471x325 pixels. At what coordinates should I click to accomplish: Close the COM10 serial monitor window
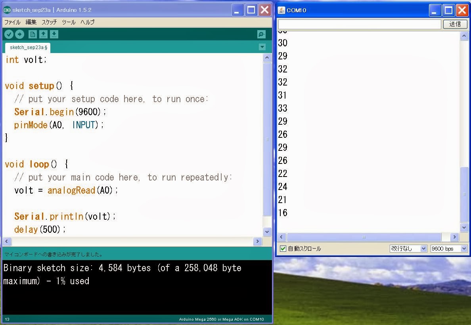[x=462, y=11]
